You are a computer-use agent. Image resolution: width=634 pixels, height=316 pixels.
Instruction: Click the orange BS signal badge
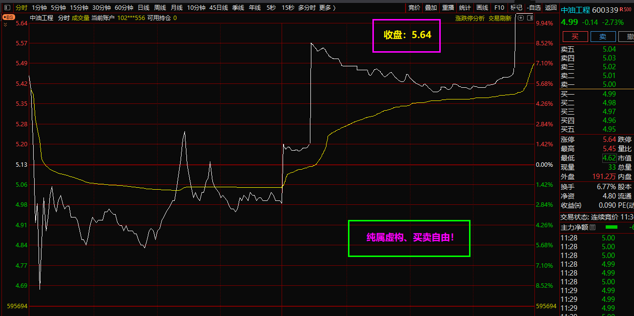click(9, 17)
